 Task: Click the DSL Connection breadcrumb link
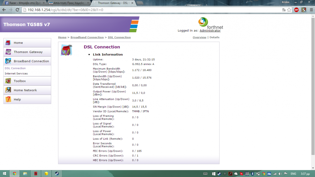click(119, 37)
